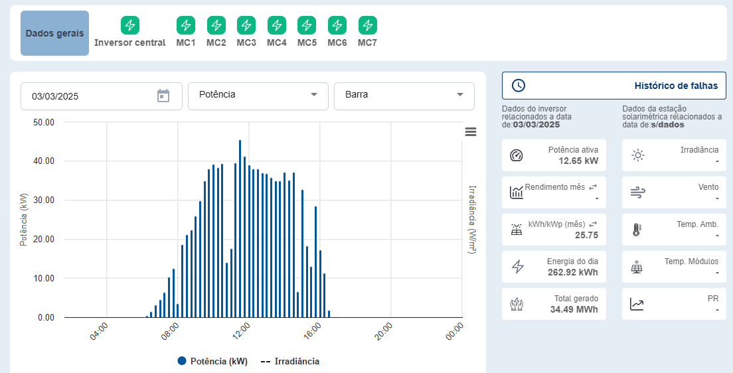The height and width of the screenshot is (373, 733).
Task: Click the 03/03/2025 date input field
Action: tap(102, 96)
